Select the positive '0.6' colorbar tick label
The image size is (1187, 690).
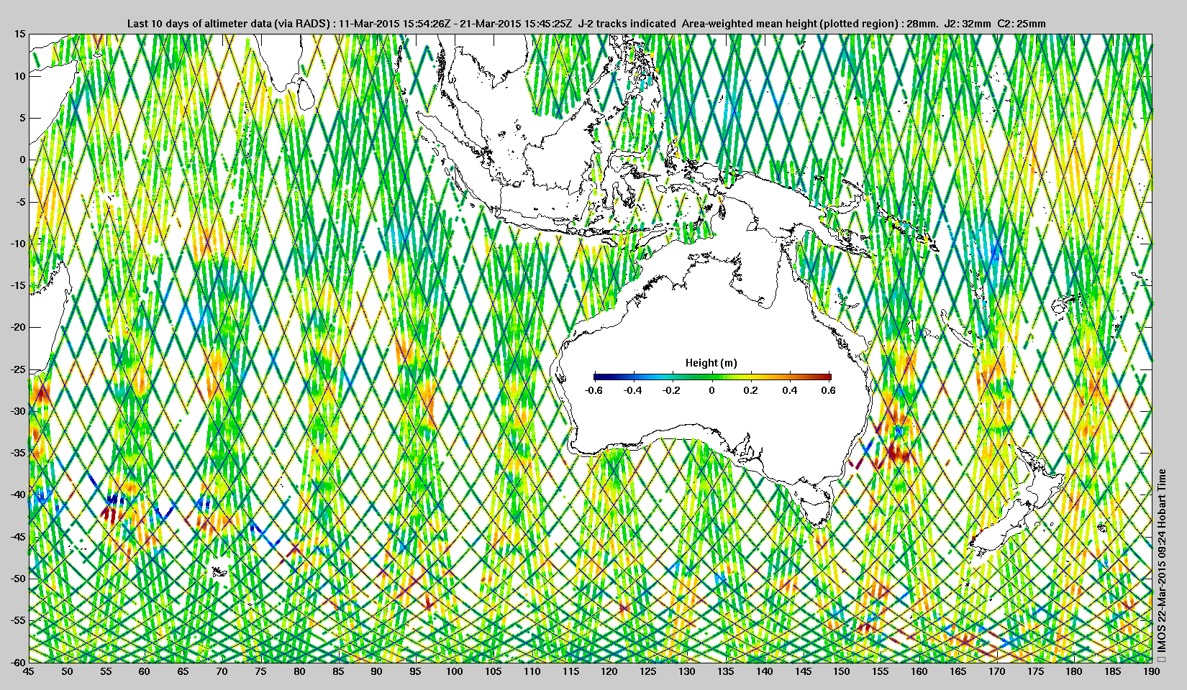pos(829,391)
